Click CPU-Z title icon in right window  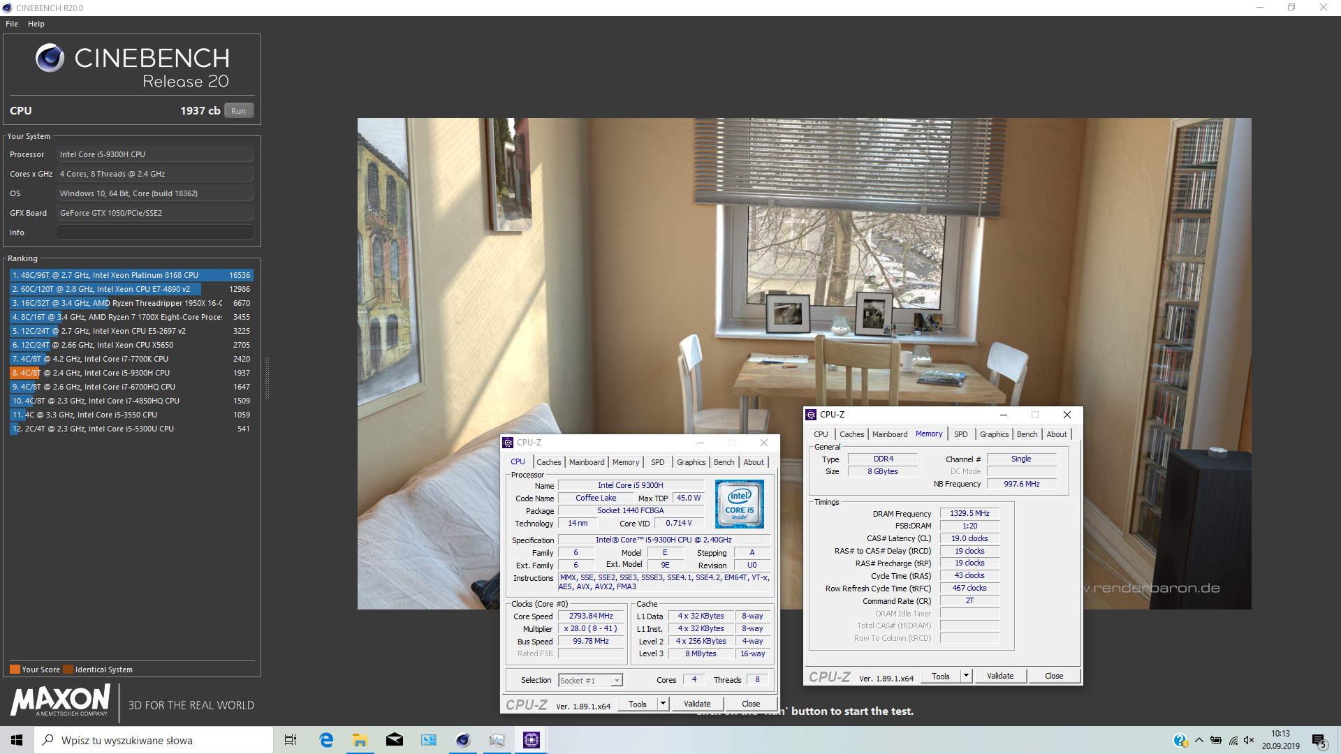811,415
